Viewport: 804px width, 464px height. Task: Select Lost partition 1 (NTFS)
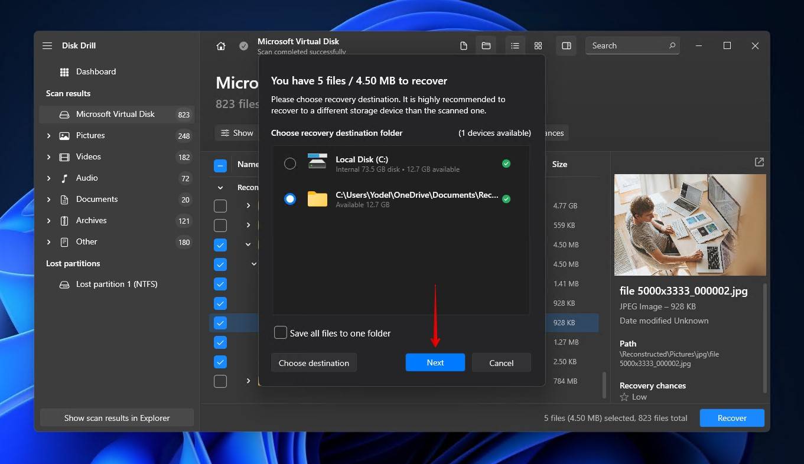(116, 285)
